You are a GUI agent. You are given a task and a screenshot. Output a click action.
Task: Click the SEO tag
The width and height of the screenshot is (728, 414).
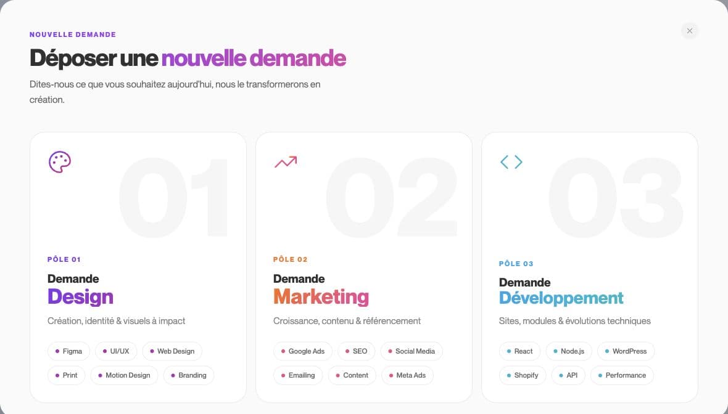(357, 351)
